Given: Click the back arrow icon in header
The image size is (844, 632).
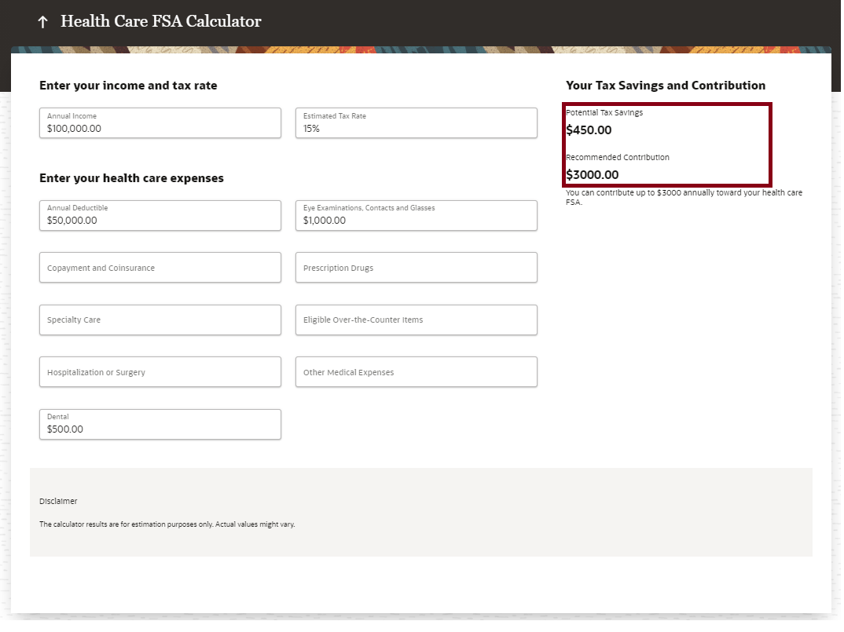Looking at the screenshot, I should coord(42,22).
